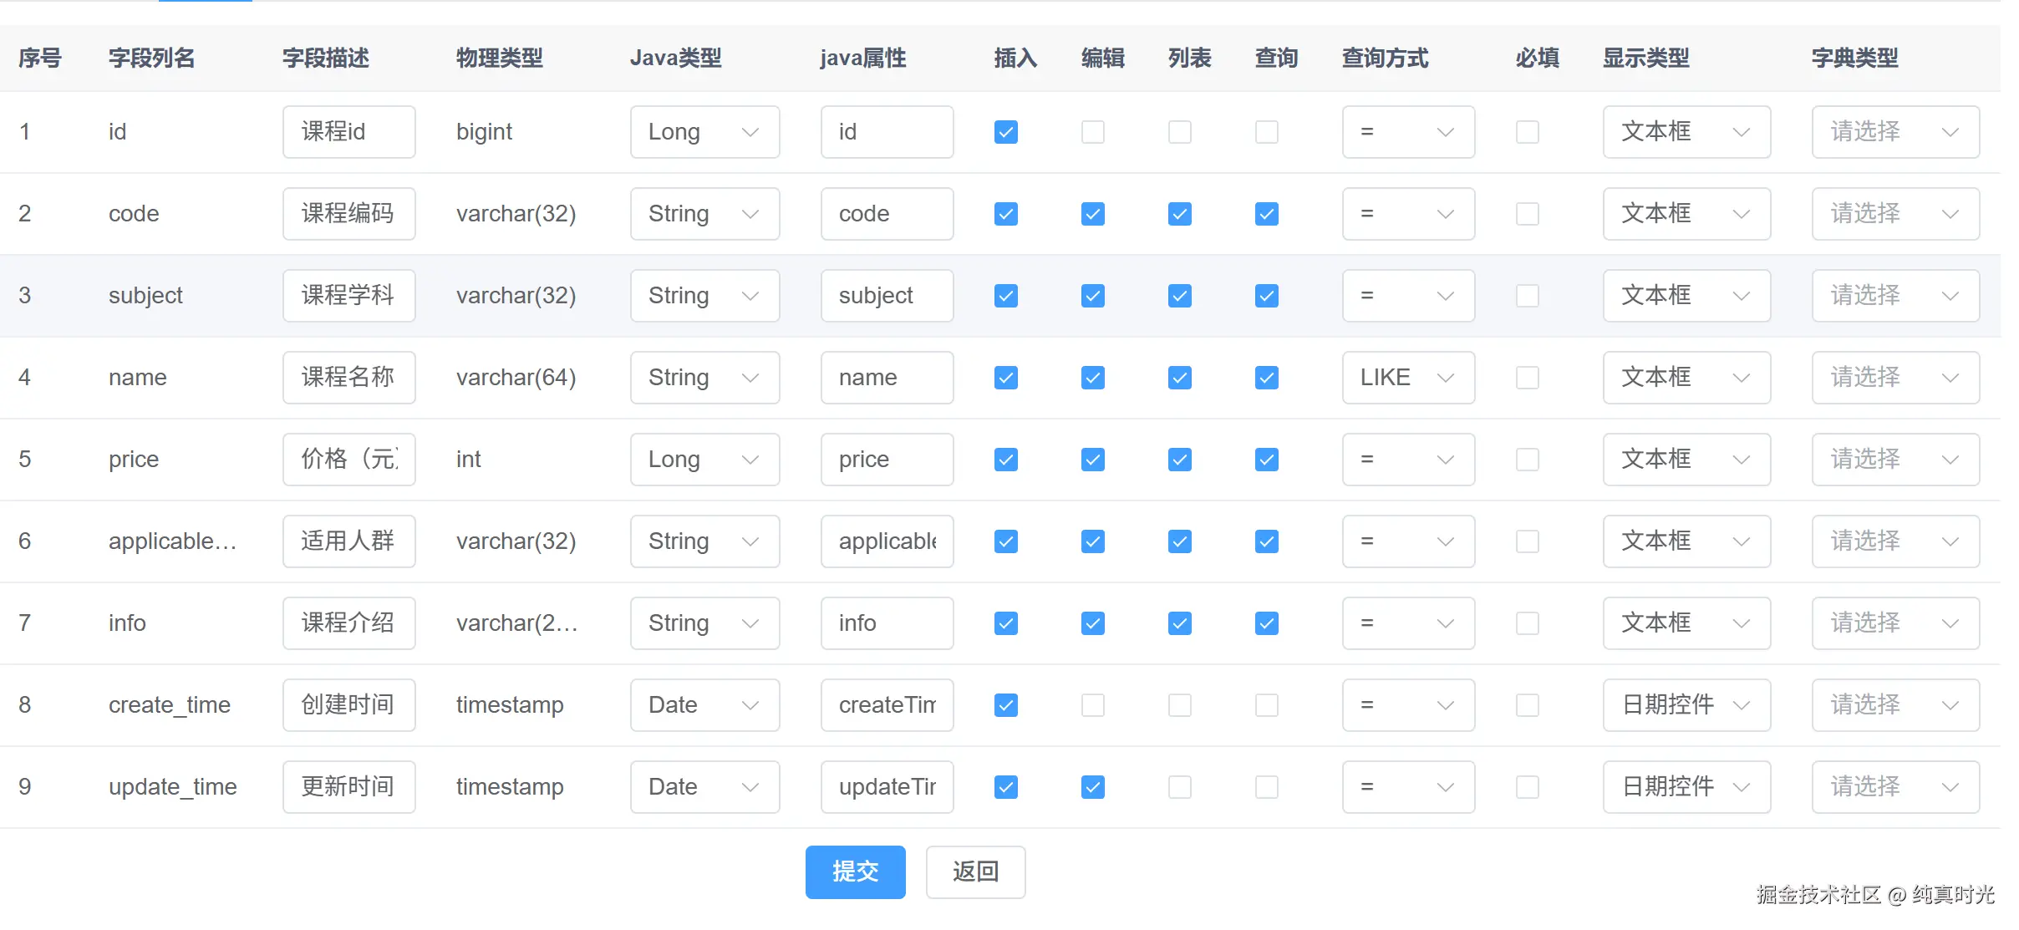2019x930 pixels.
Task: Open the LIKE 查询方式 dropdown for name
Action: pos(1408,377)
